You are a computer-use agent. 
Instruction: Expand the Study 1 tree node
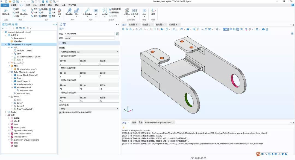[6, 112]
